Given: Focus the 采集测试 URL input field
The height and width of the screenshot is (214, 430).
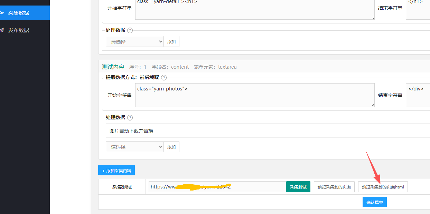Looking at the screenshot, I should coord(217,187).
